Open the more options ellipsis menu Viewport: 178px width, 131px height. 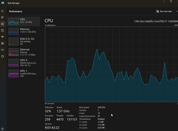click(x=177, y=11)
